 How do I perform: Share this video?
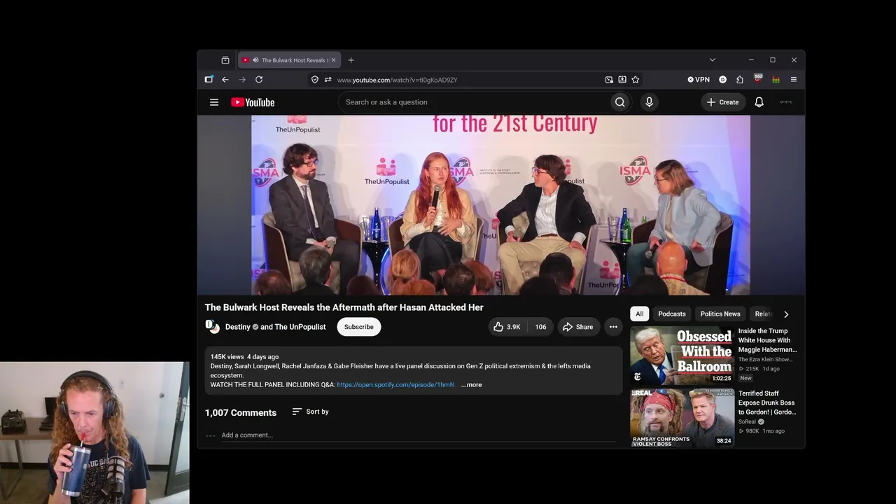pyautogui.click(x=578, y=327)
